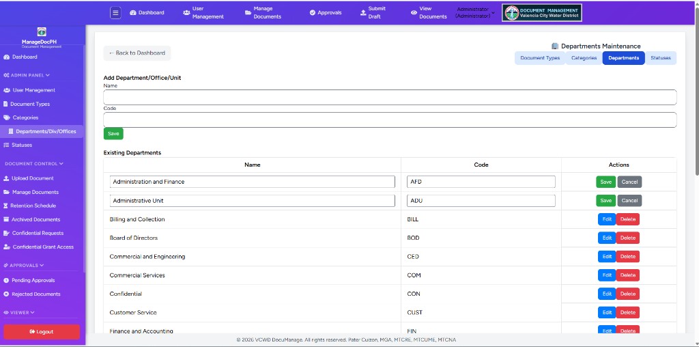This screenshot has width=699, height=347.
Task: Select the Departments tab
Action: pos(623,58)
